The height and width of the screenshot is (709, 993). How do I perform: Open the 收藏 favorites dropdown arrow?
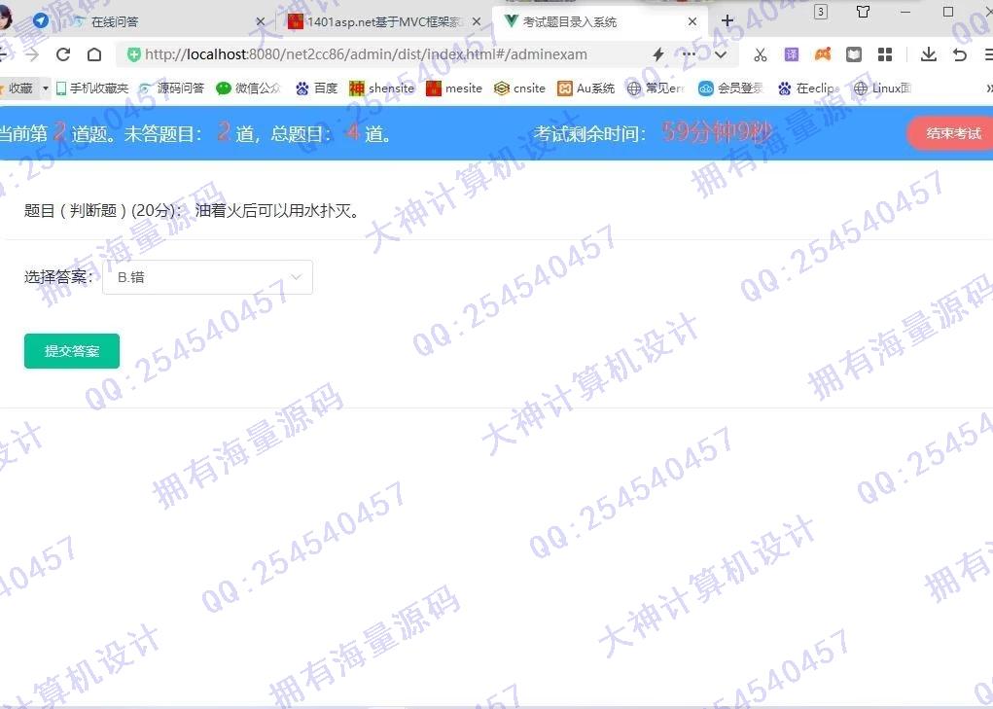pyautogui.click(x=46, y=88)
